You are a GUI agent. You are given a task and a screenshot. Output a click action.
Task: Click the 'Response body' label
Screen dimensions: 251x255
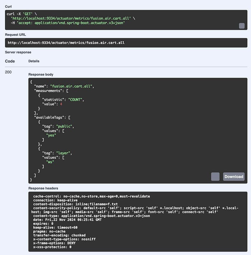(41, 74)
